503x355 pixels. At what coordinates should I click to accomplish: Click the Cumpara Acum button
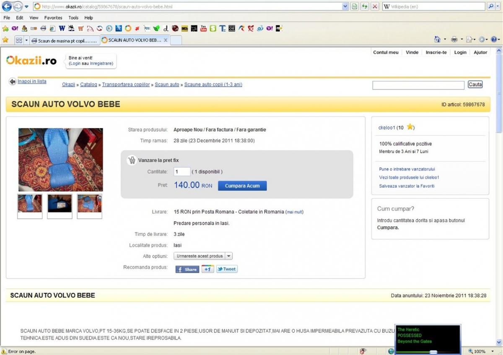pyautogui.click(x=242, y=186)
